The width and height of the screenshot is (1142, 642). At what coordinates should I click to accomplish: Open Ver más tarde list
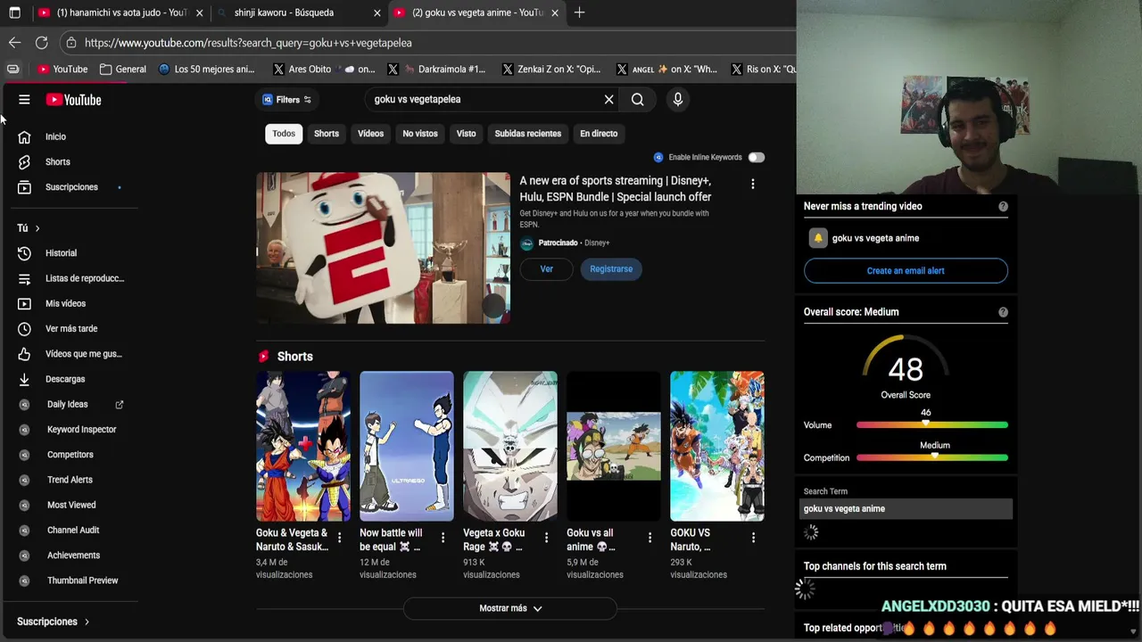pos(71,329)
